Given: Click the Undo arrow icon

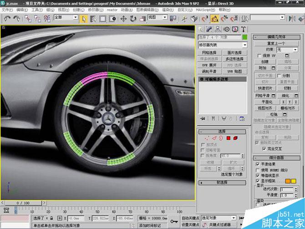Looking at the screenshot, I should [x=7, y=19].
